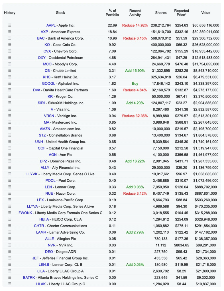This screenshot has width=224, height=291.
Task: Open history icon next to Amazon.com Inc.
Action: tap(10, 129)
